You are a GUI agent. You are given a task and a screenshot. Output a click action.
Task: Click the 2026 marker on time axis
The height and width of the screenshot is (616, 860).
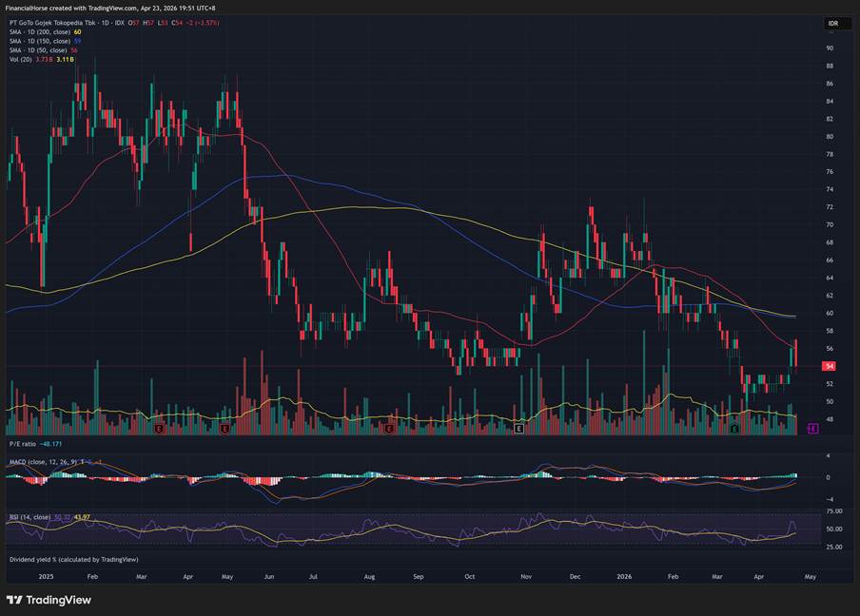point(624,576)
